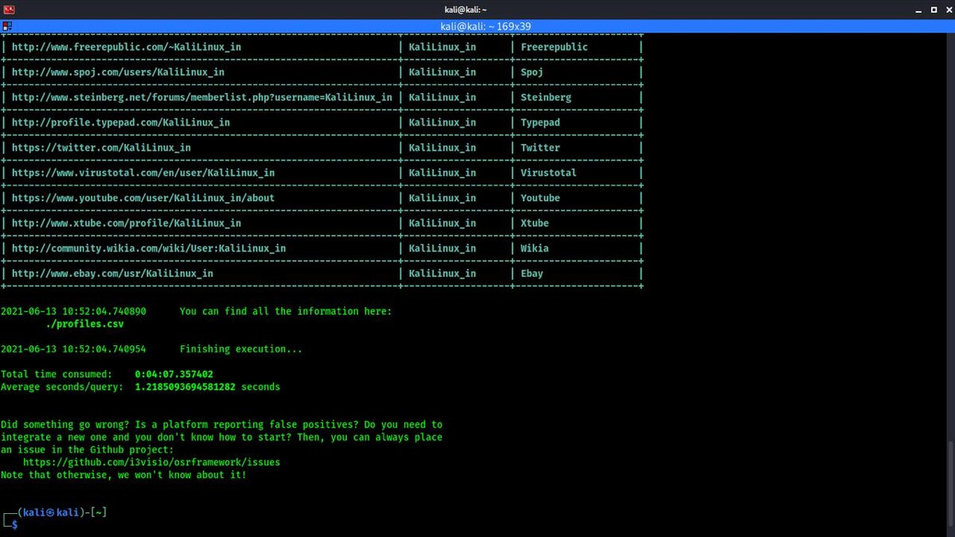
Task: Click the 'Typepad' platform cell
Action: coord(540,123)
